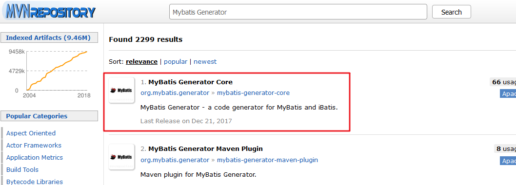Screen dimensions: 516x185
Task: Open mybatis-generator-maven-plugin artifact link
Action: tap(267, 160)
